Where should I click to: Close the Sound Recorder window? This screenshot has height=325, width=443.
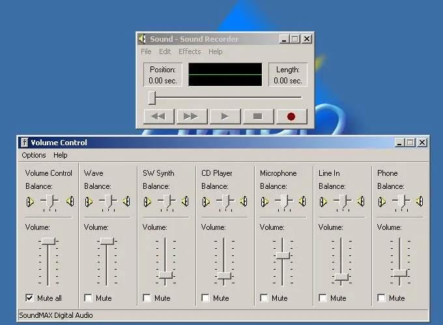click(307, 39)
